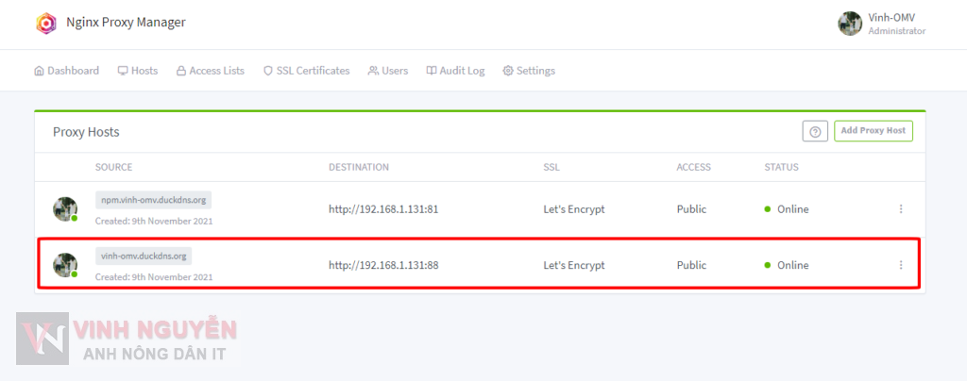This screenshot has height=381, width=967.
Task: Click avatar of vinh-omv.duckdns.org host
Action: coord(65,265)
